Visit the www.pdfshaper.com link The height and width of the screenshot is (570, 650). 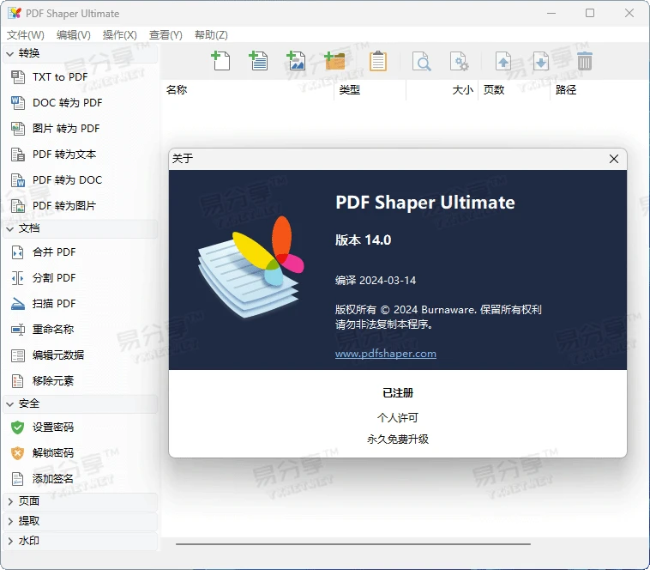tap(386, 354)
